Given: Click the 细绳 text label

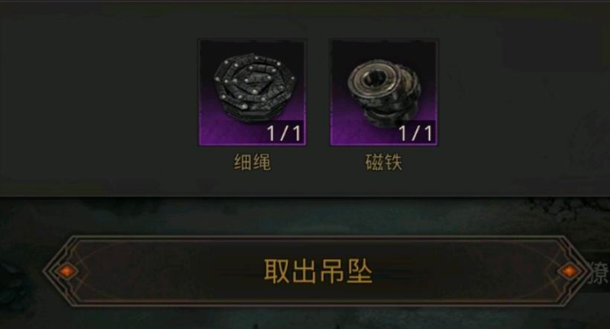Looking at the screenshot, I should click(x=252, y=163).
